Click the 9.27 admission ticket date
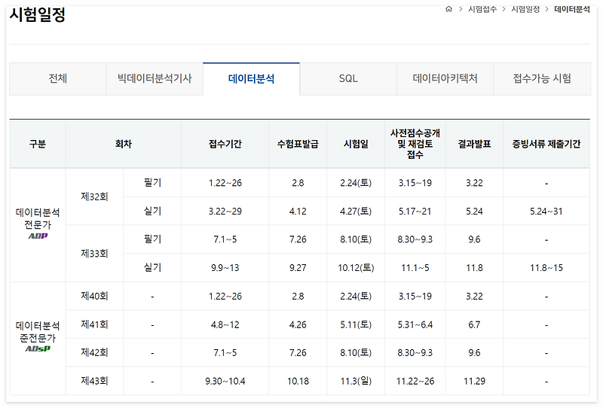The width and height of the screenshot is (603, 408). pos(298,268)
